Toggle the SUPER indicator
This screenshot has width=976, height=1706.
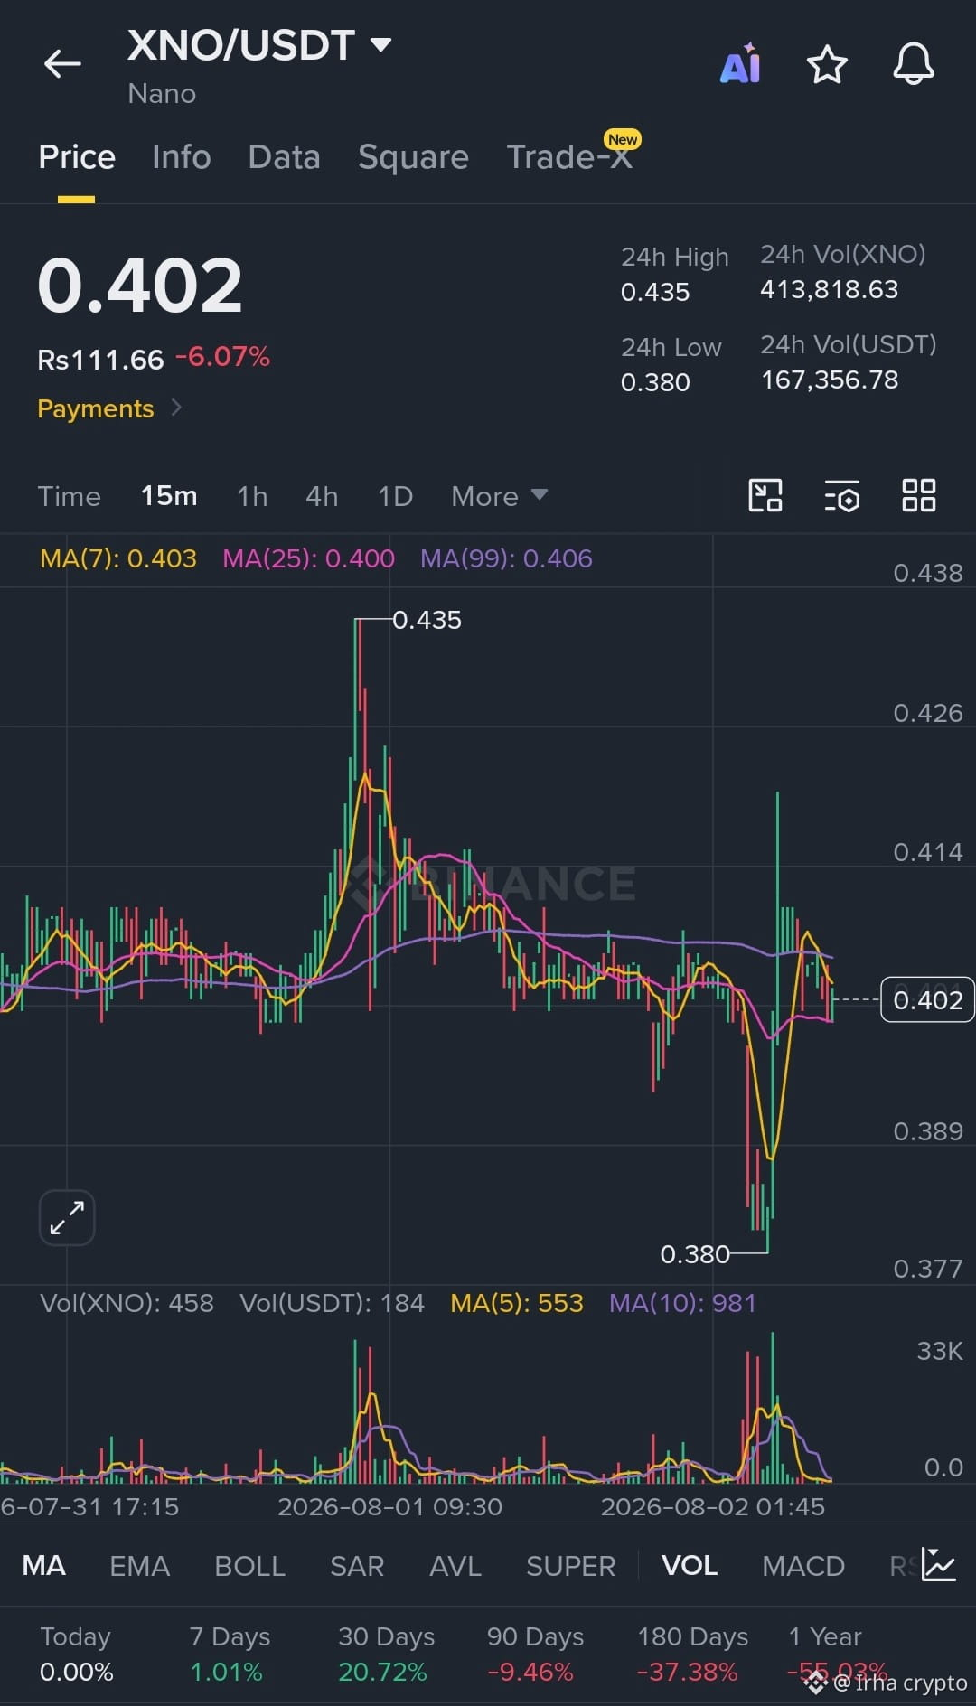[570, 1565]
